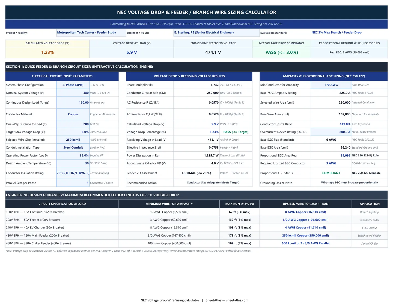Select the Power Dissipation in Run value '1,225.7 W'
This screenshot has width=393, height=307.
pos(196,155)
